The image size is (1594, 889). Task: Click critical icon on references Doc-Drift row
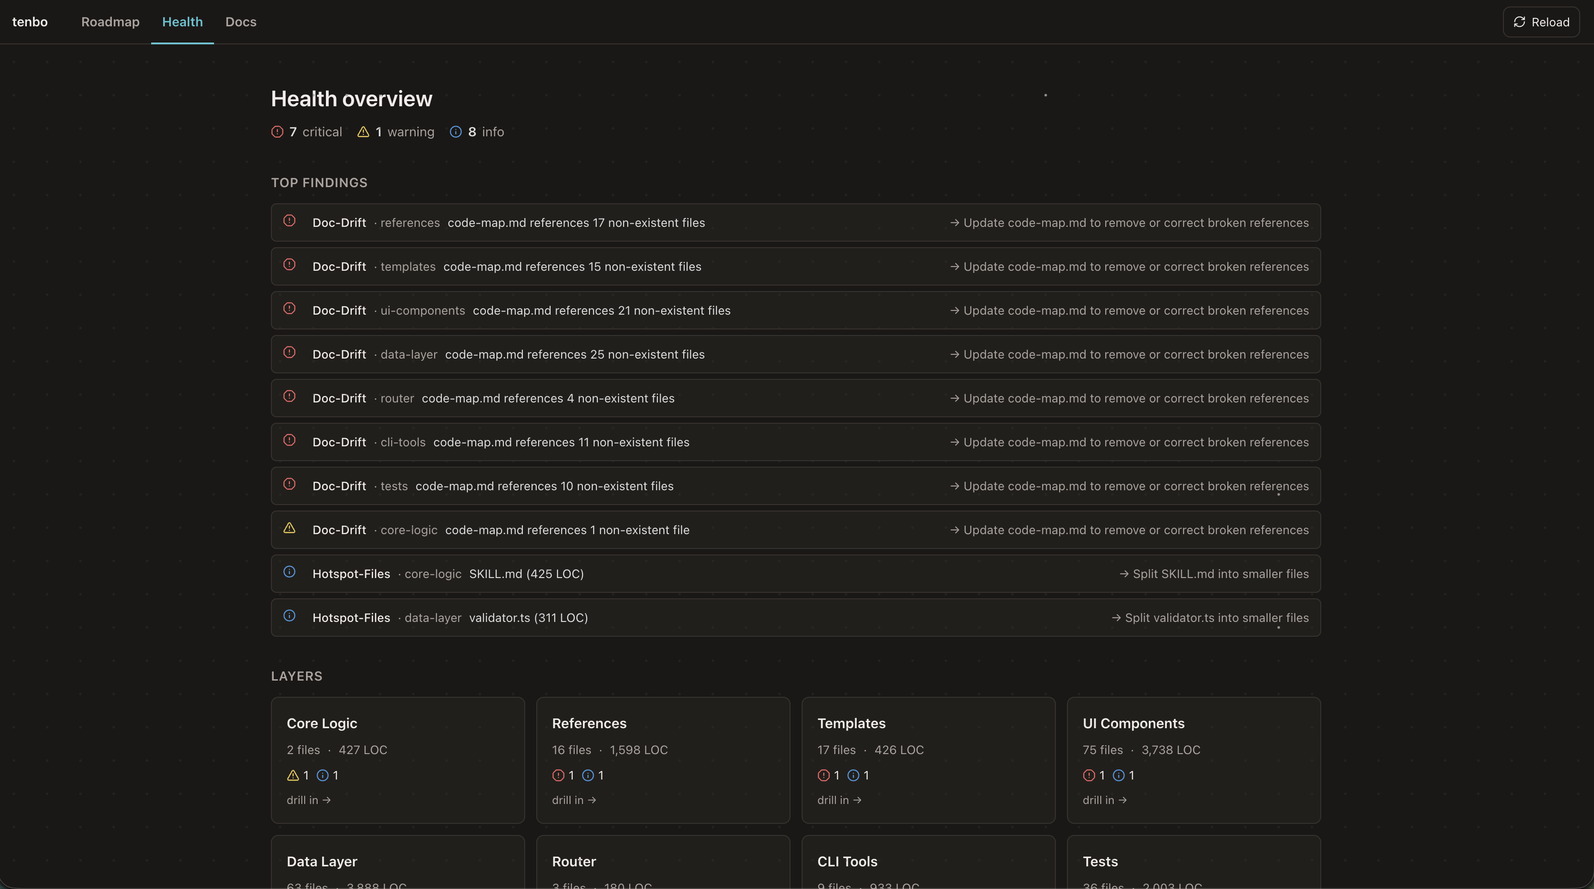tap(289, 221)
